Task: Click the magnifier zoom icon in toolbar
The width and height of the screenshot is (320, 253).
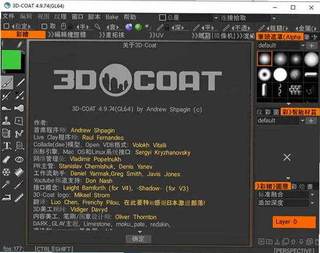Action: coord(98,26)
